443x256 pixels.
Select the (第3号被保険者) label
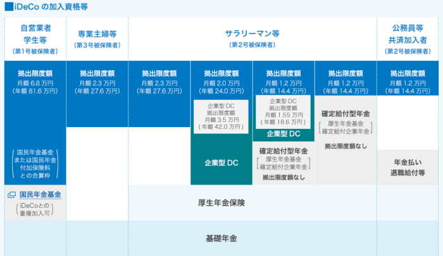pyautogui.click(x=97, y=45)
